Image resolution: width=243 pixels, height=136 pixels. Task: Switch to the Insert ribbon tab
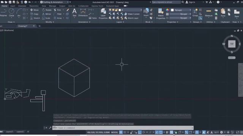point(13,6)
